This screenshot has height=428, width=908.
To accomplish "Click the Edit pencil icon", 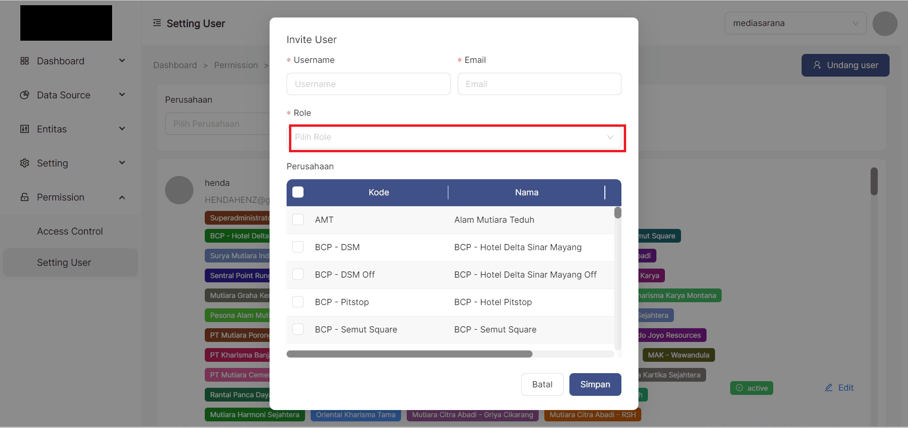I will click(829, 388).
